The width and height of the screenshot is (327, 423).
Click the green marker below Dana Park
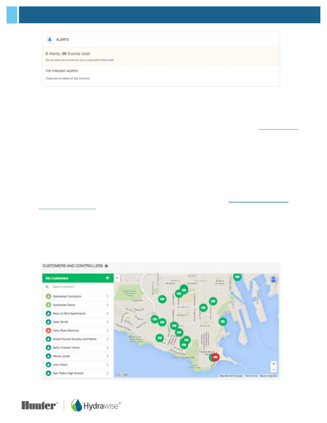[162, 299]
